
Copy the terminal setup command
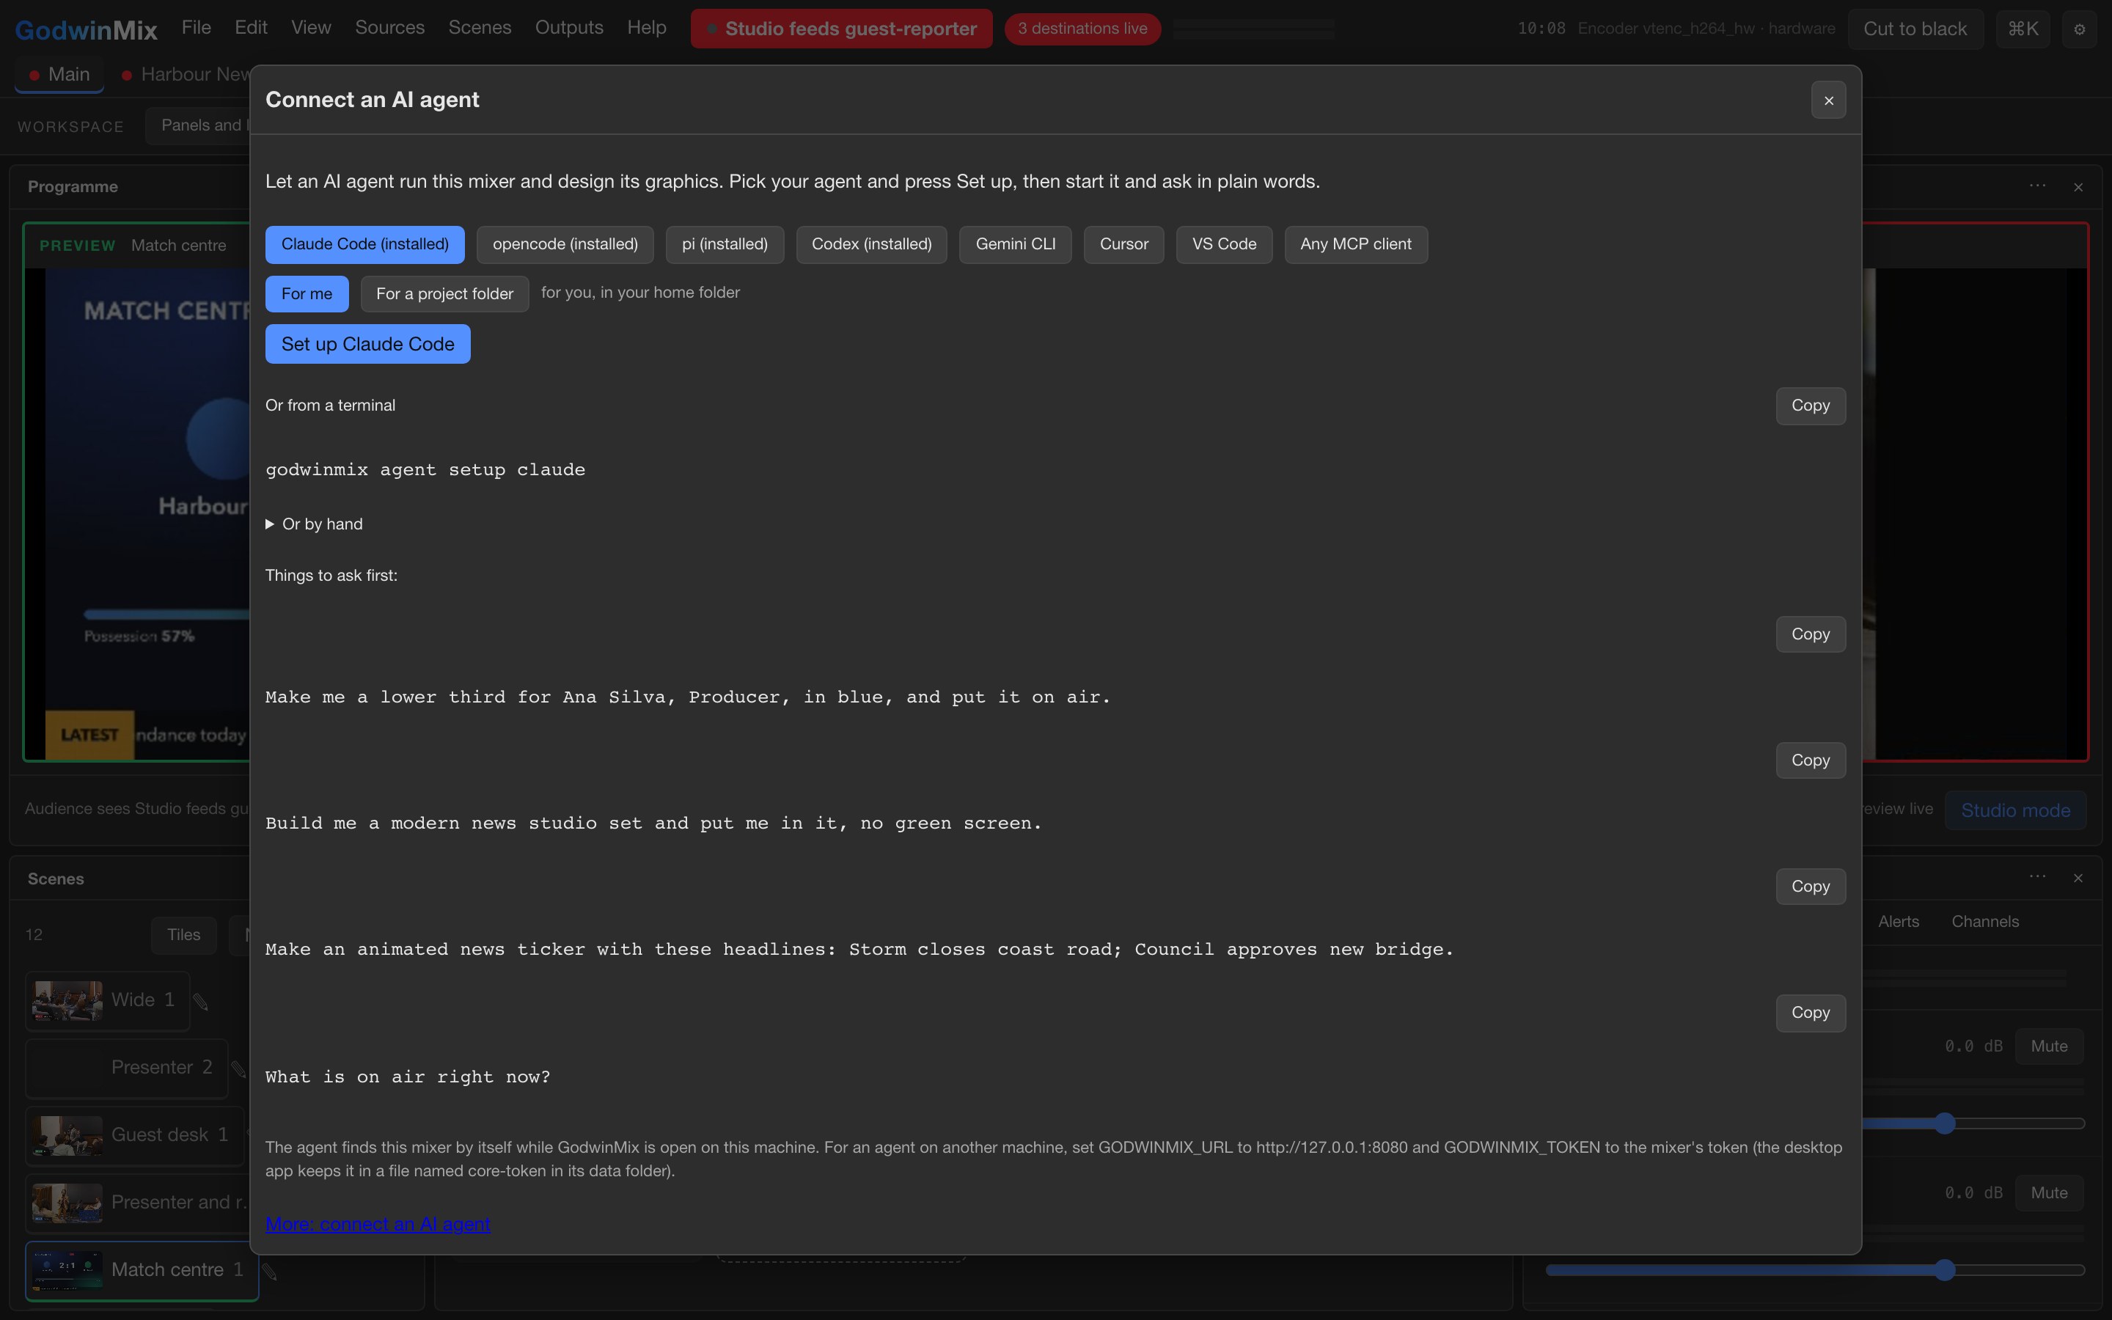coord(1810,406)
